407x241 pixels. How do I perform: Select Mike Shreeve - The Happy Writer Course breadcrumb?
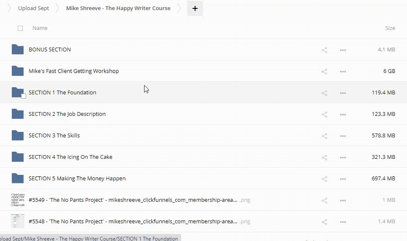pyautogui.click(x=118, y=8)
